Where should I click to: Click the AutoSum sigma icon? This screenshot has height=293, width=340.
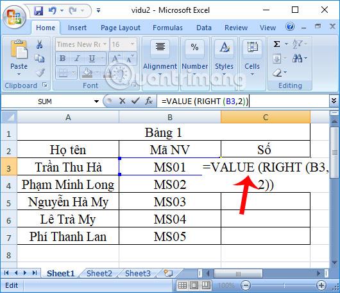277,44
